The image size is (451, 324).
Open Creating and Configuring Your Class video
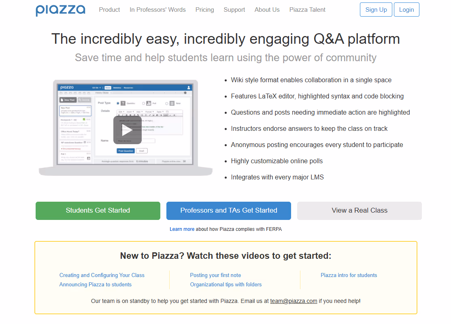102,275
